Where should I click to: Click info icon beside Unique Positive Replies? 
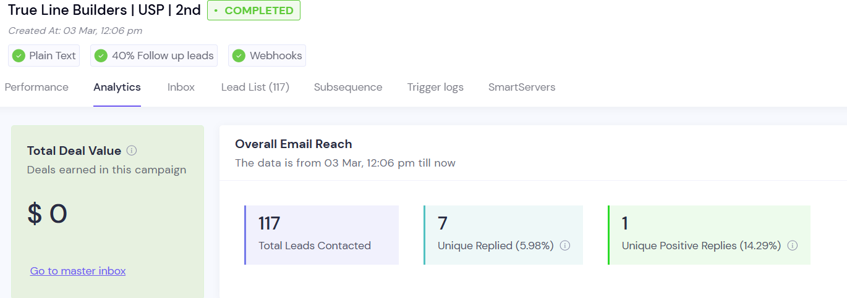coord(792,246)
